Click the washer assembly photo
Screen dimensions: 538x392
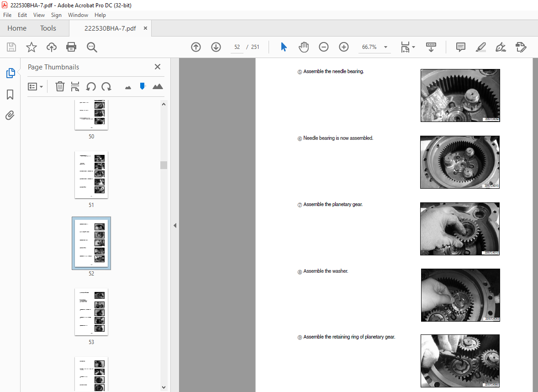(x=460, y=295)
